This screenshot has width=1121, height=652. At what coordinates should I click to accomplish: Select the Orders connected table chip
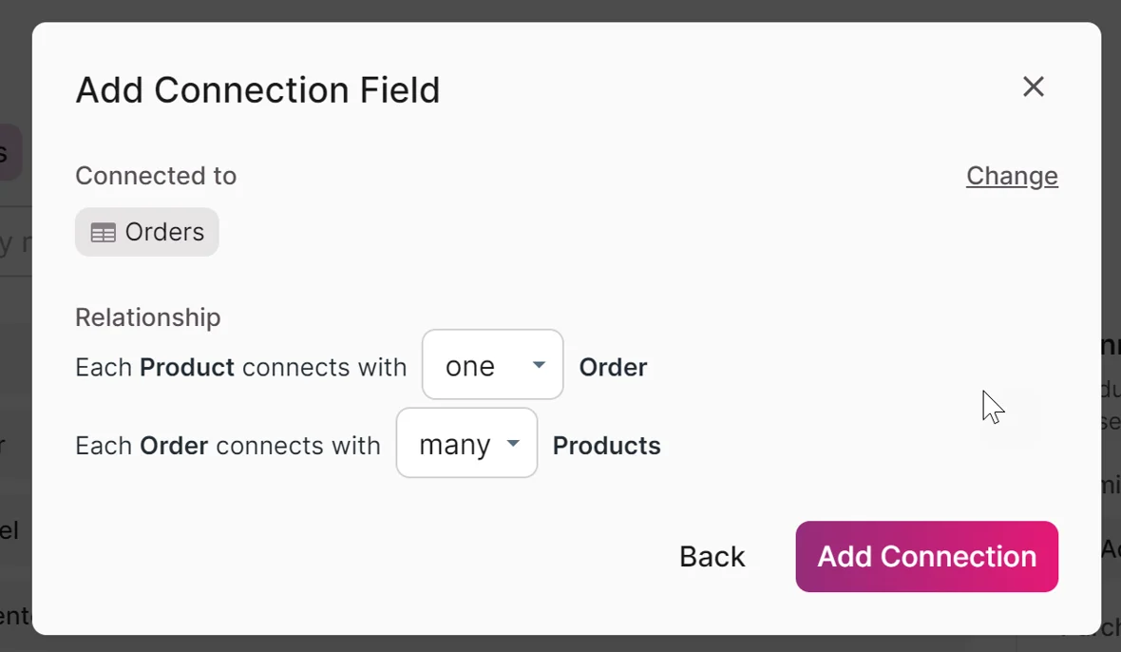click(147, 233)
